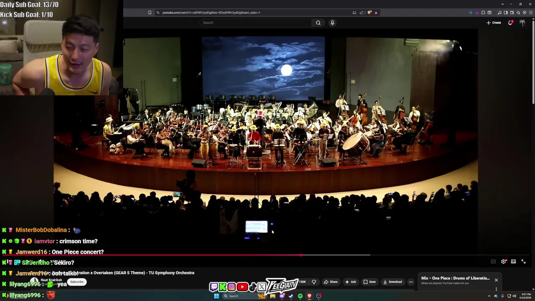
Task: Click the YouTube search box
Action: (256, 23)
